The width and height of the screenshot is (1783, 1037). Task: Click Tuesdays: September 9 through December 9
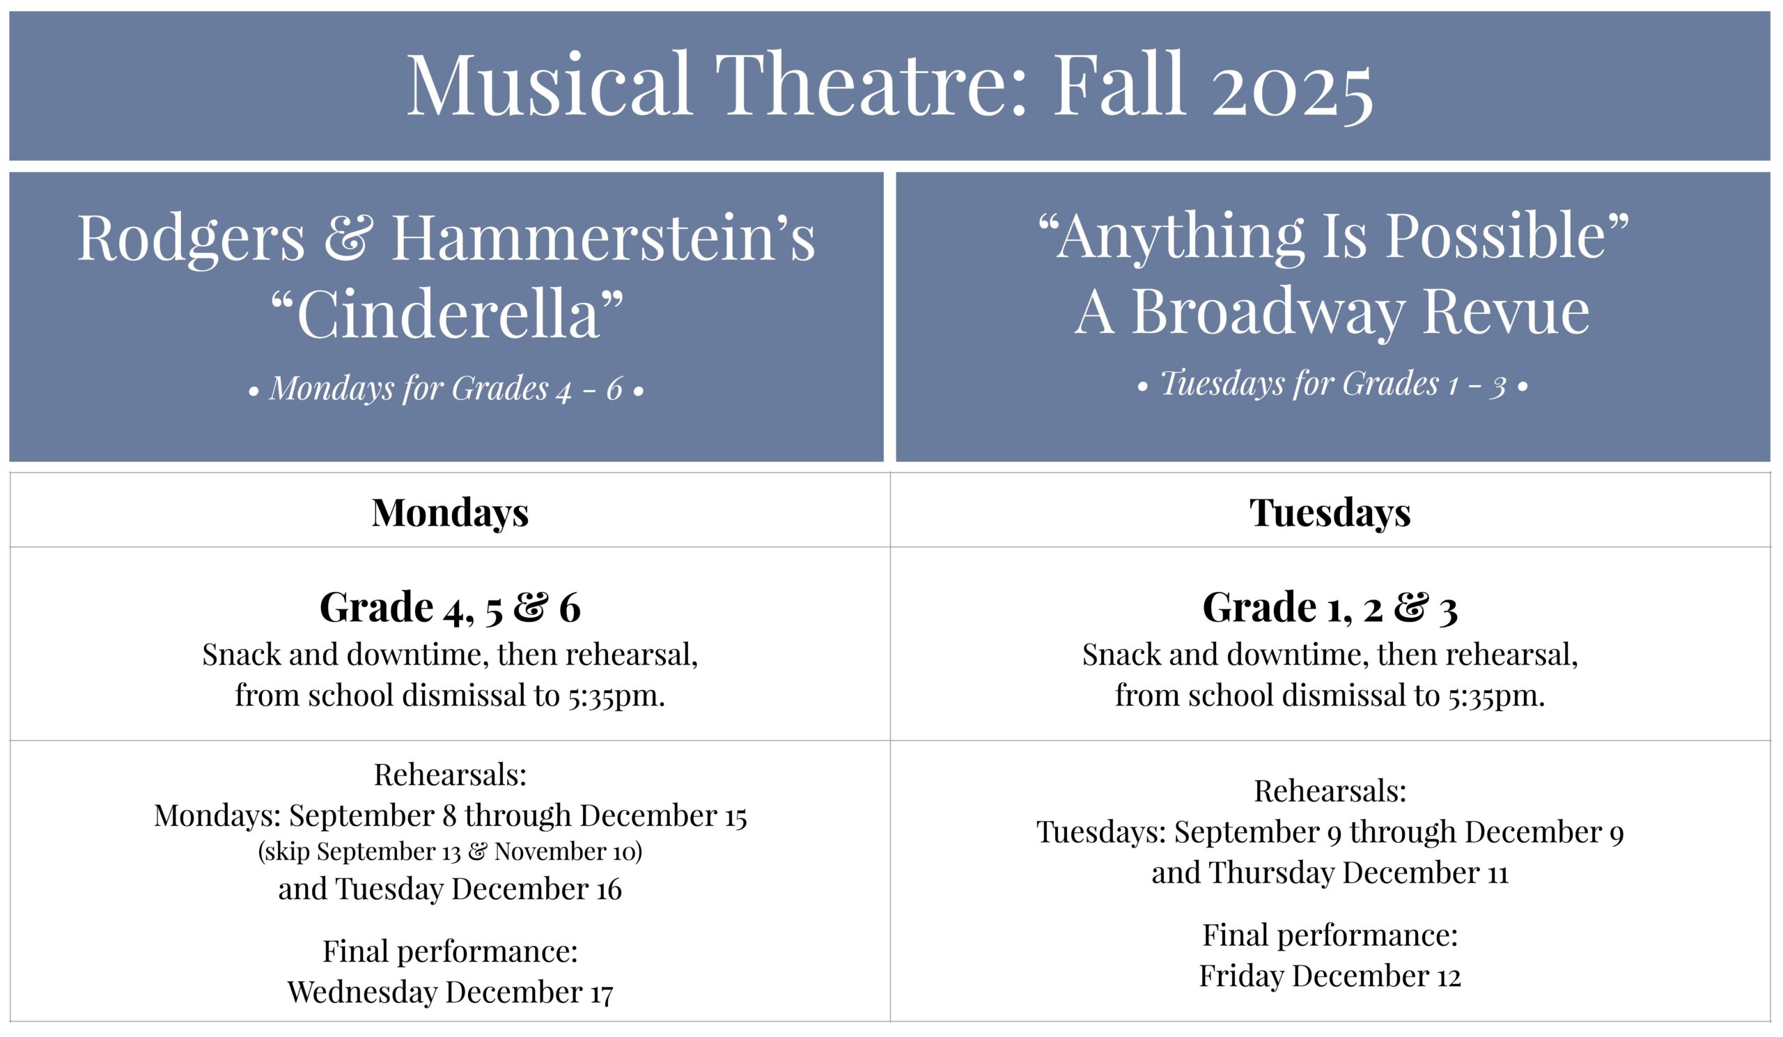click(x=1330, y=832)
